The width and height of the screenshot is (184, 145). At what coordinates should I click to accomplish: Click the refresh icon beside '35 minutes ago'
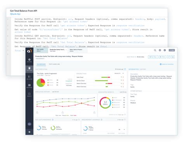[125, 69]
